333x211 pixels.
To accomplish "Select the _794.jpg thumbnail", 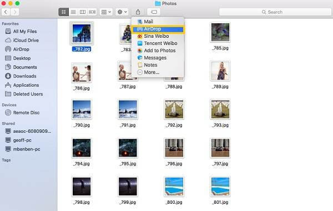I will [x=82, y=148].
